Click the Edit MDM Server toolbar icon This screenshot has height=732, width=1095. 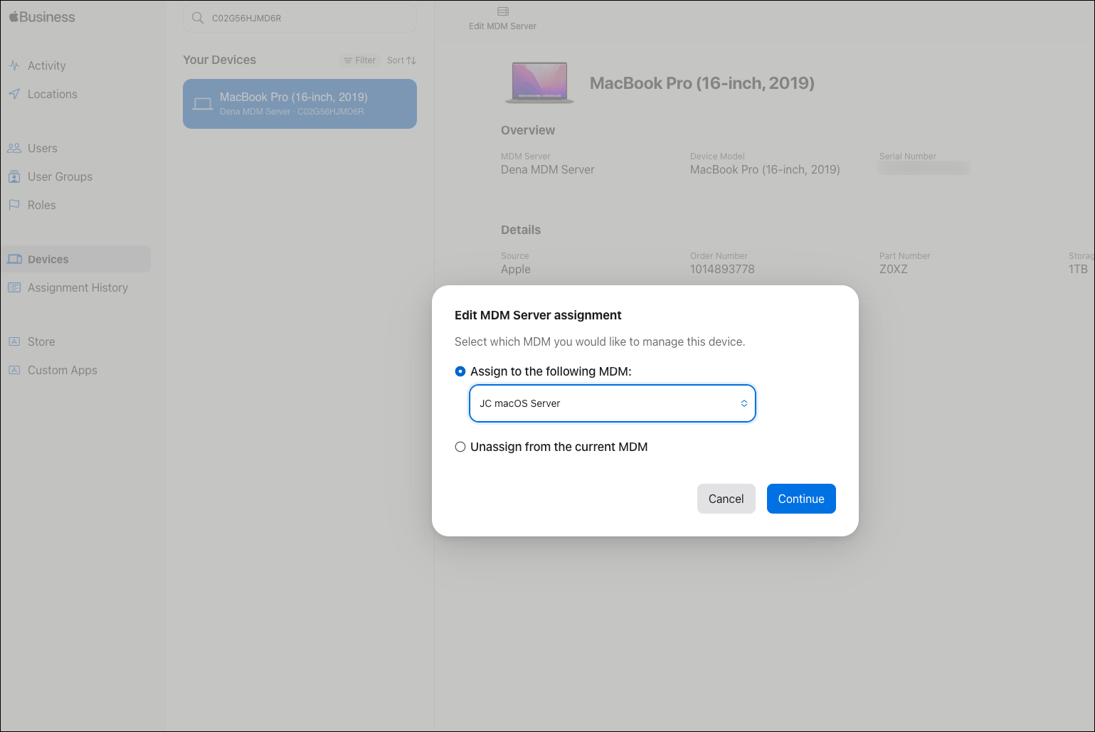point(503,11)
